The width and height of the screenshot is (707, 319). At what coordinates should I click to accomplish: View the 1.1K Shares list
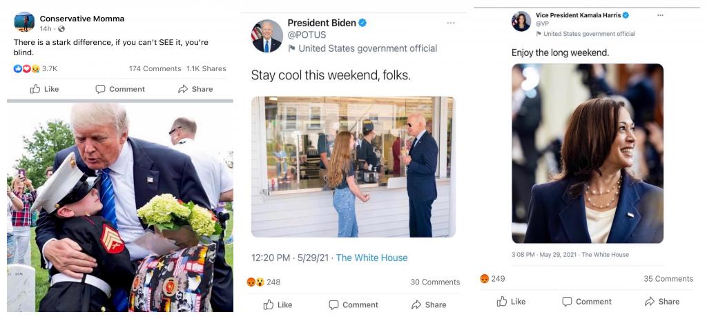206,68
